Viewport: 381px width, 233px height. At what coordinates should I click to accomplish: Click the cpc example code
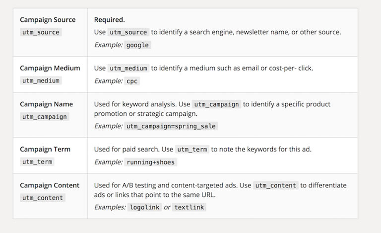pos(132,81)
